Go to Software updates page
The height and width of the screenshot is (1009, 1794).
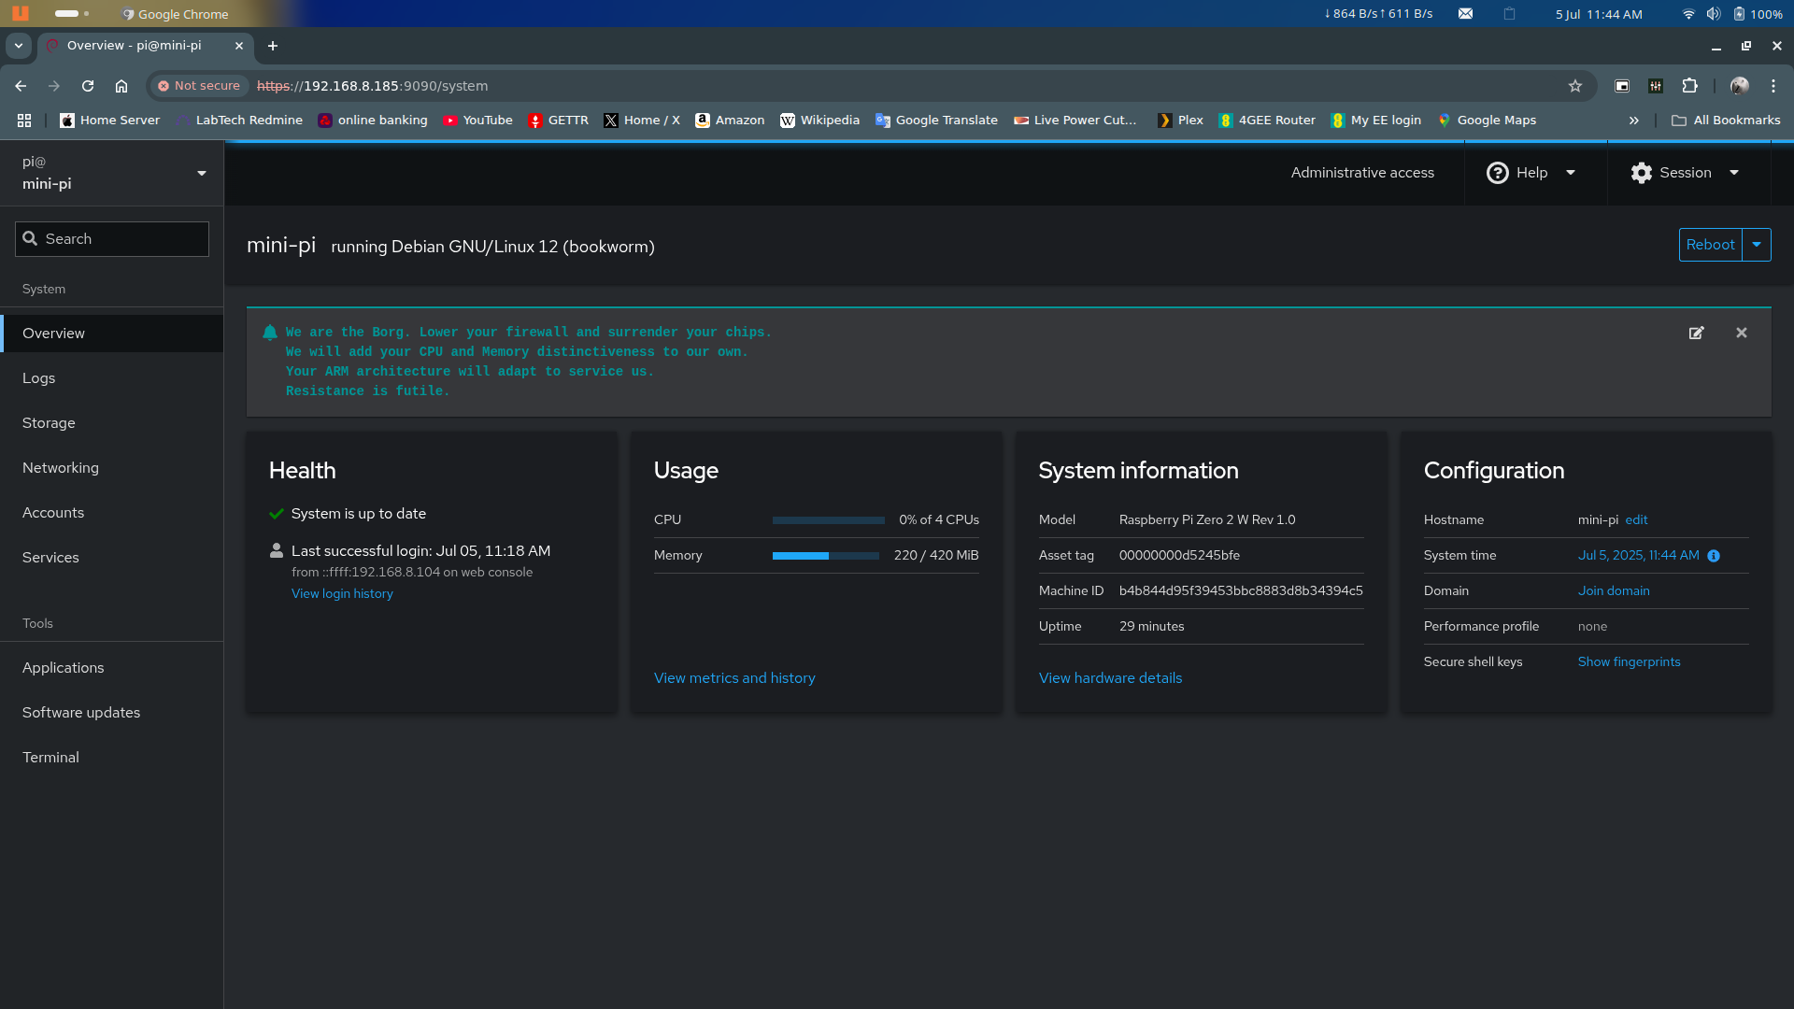coord(81,713)
